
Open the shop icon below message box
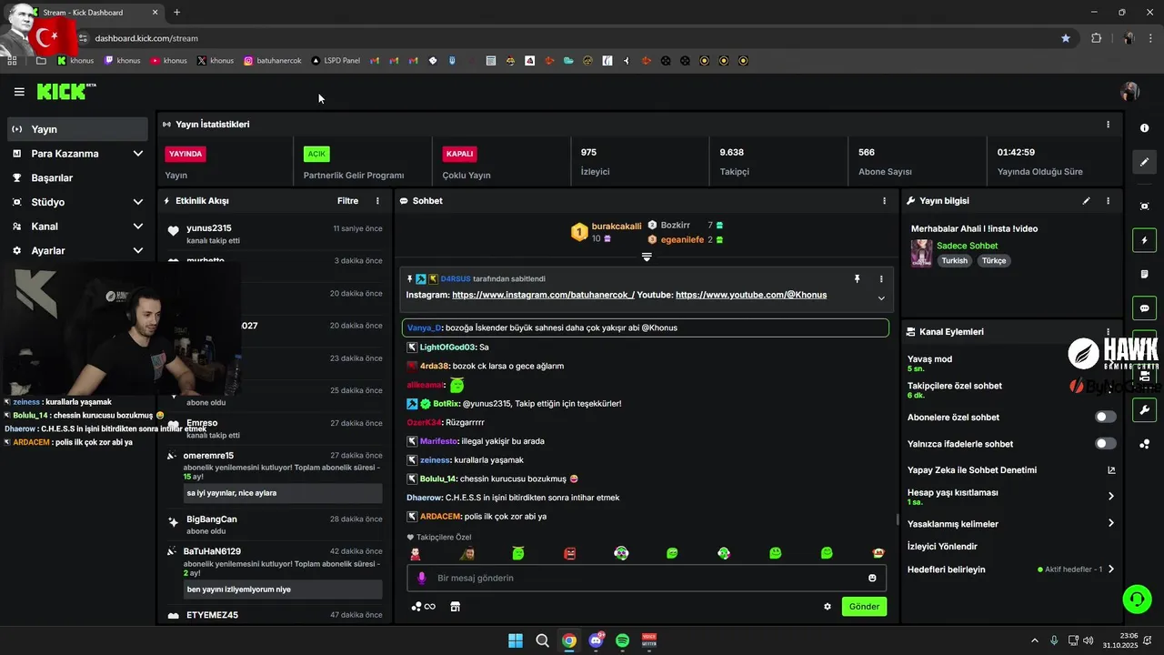click(x=456, y=607)
